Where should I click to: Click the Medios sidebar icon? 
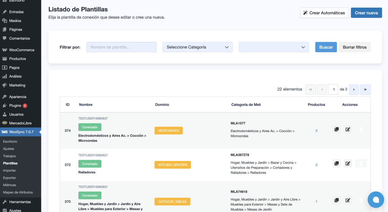pyautogui.click(x=5, y=21)
